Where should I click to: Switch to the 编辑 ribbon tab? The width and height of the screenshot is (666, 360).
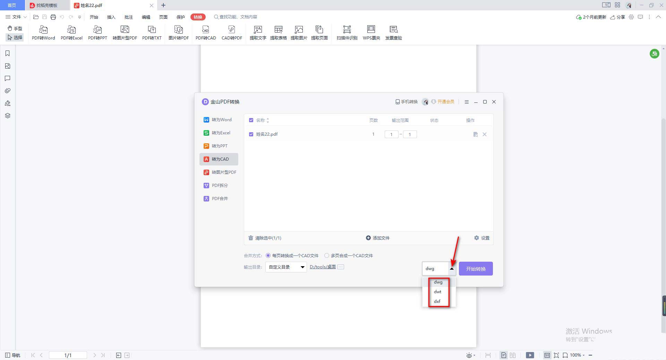(x=146, y=17)
